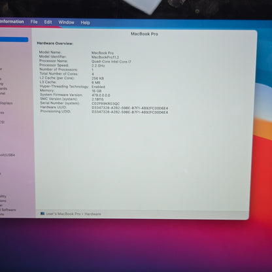Viewport: 272px width, 272px height.
Task: Click user's MacBook Pro in the path bar
Action: (x=63, y=214)
